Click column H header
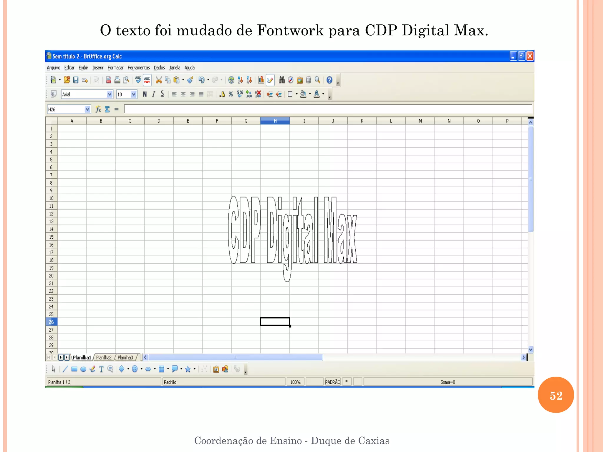 tap(275, 121)
